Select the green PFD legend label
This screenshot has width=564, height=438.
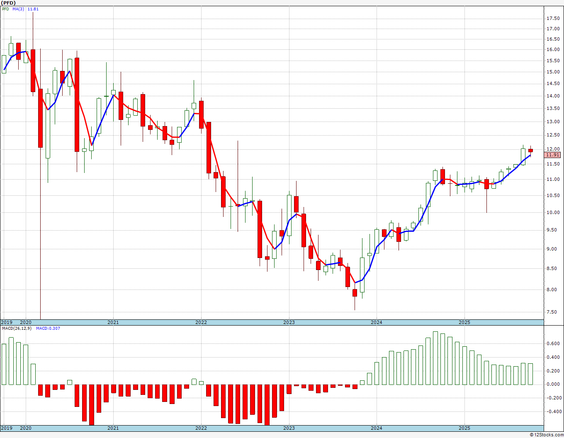pyautogui.click(x=5, y=9)
